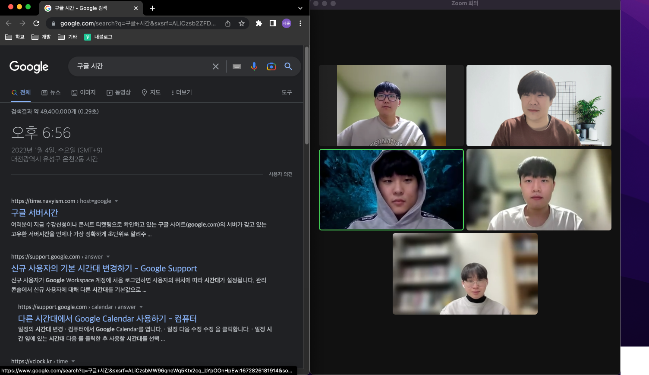Select the bookshelf background participant video in Zoom
This screenshot has width=649, height=375.
pos(465,274)
